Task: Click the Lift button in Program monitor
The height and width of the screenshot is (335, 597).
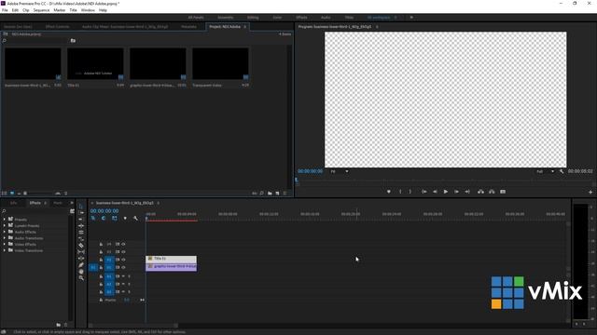Action: pos(480,192)
